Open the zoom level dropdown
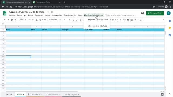Image resolution: width=173 pixels, height=97 pixels. click(23, 20)
